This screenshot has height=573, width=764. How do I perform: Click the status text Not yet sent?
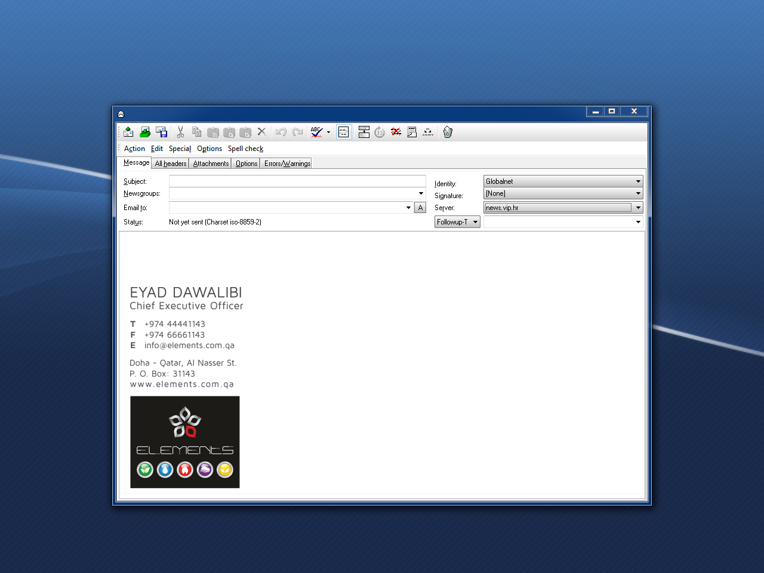tap(215, 222)
